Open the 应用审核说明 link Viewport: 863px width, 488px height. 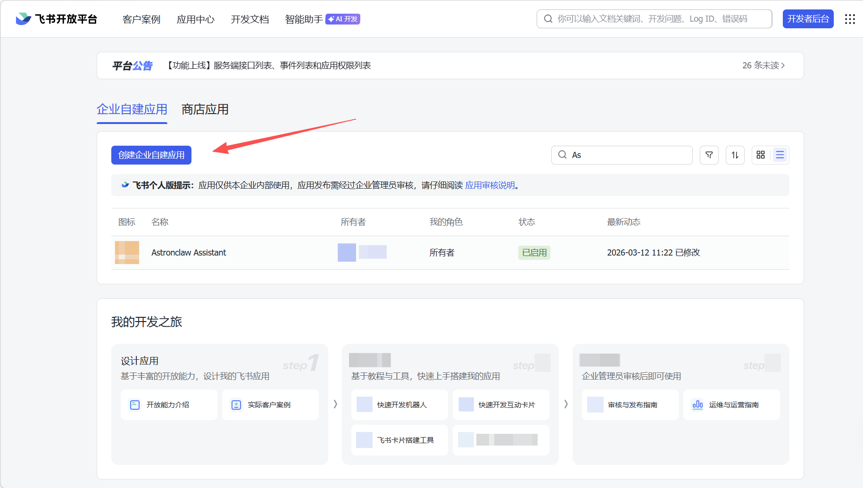coord(490,185)
